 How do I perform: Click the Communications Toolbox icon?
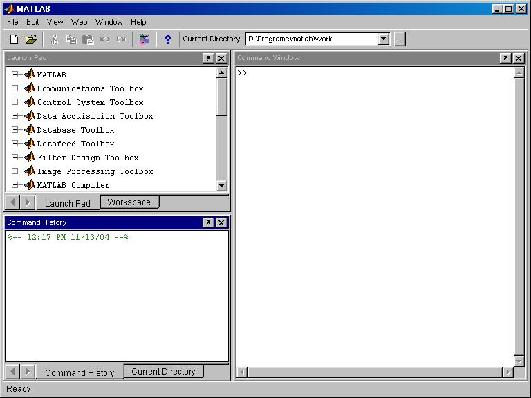point(30,88)
